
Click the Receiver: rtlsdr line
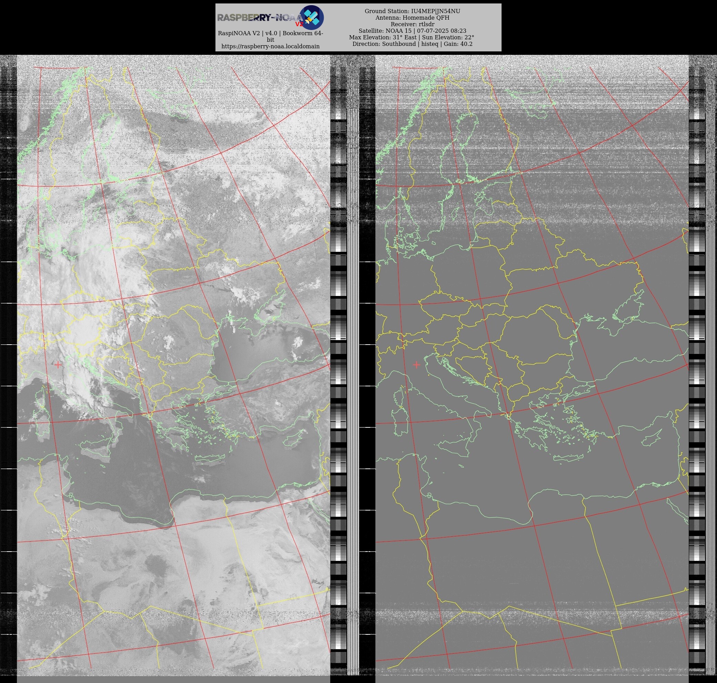point(412,24)
